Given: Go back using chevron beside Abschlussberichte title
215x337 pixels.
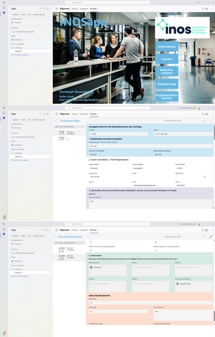Looking at the screenshot, I should click(56, 236).
